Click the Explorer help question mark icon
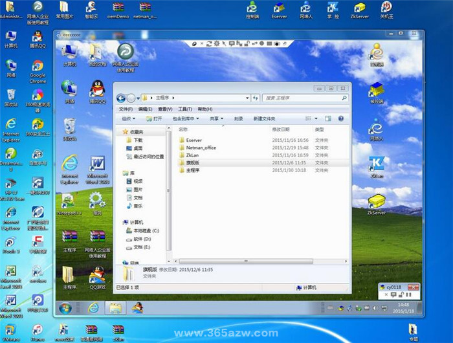 point(341,118)
